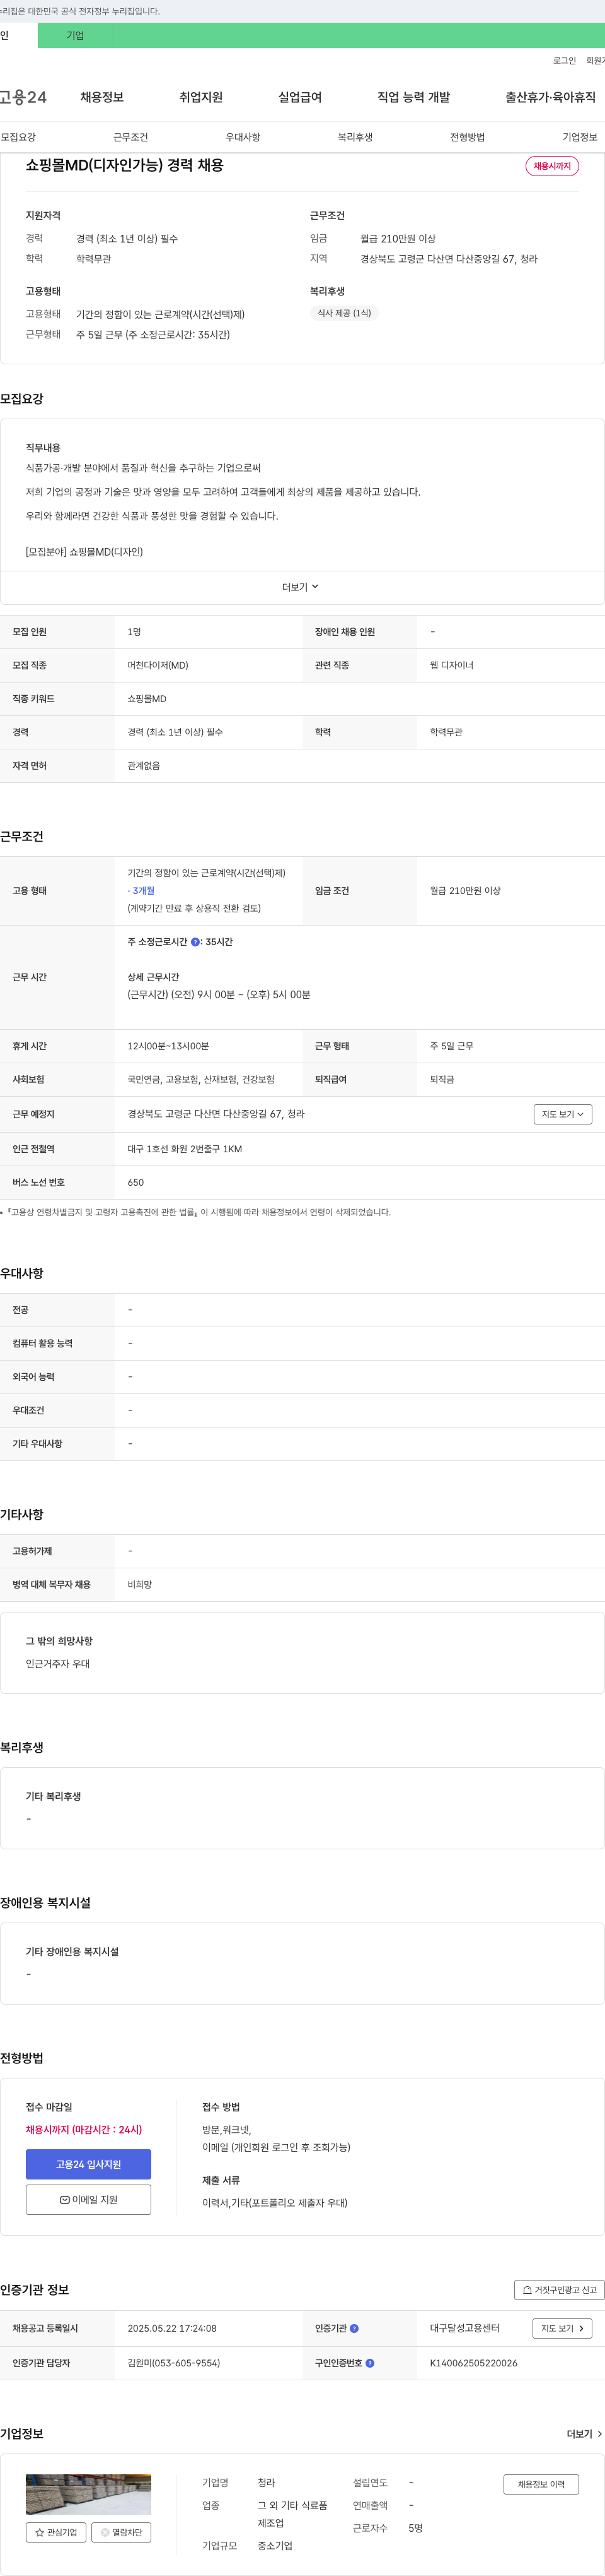605x2576 pixels.
Task: Click 채용시까지 (마감시간 : 24시) deadline text
Action: pyautogui.click(x=84, y=2130)
